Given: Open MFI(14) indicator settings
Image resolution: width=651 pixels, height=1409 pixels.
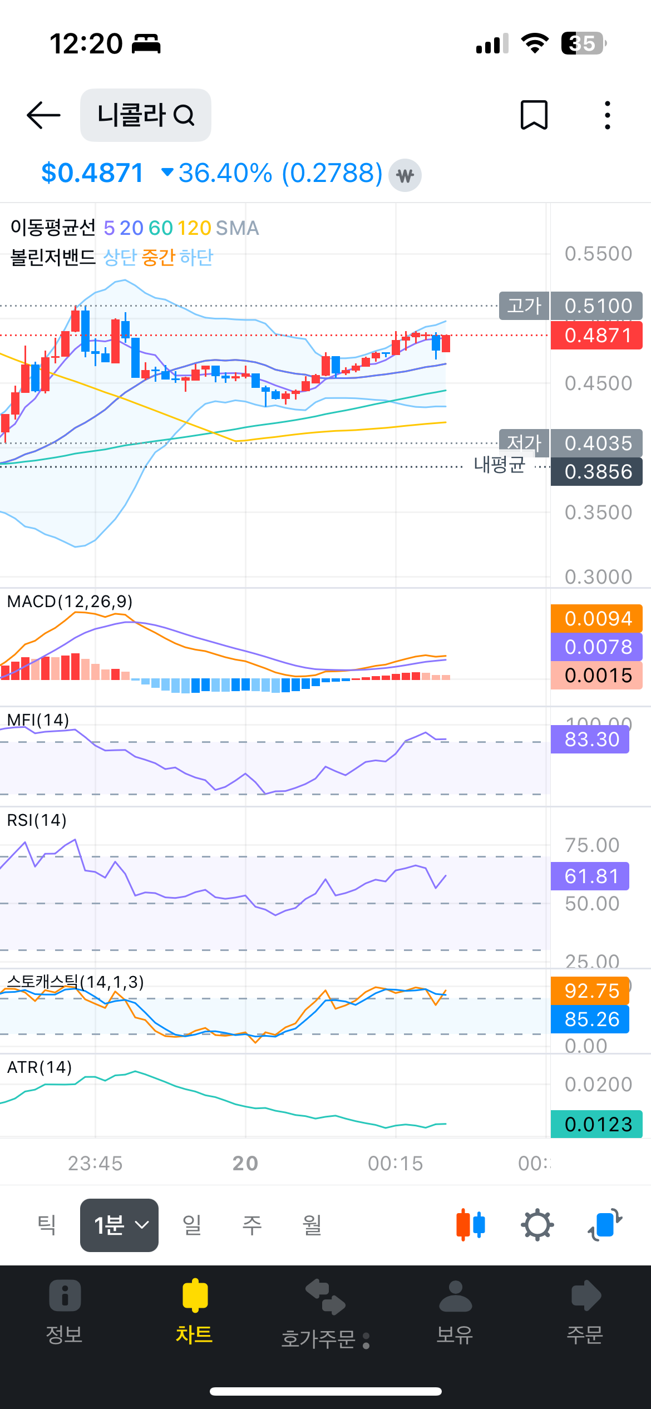Looking at the screenshot, I should 38,720.
